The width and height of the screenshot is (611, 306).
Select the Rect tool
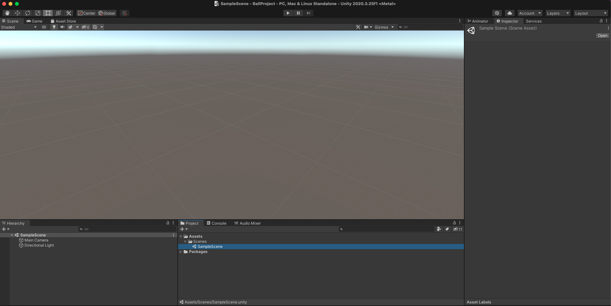pyautogui.click(x=48, y=13)
